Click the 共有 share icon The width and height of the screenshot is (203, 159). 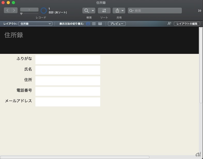point(117,11)
